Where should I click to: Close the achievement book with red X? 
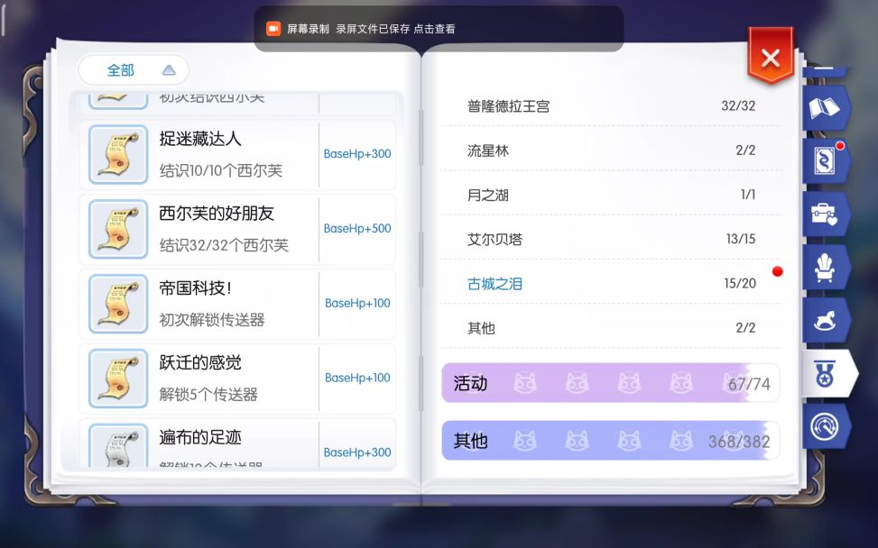770,58
